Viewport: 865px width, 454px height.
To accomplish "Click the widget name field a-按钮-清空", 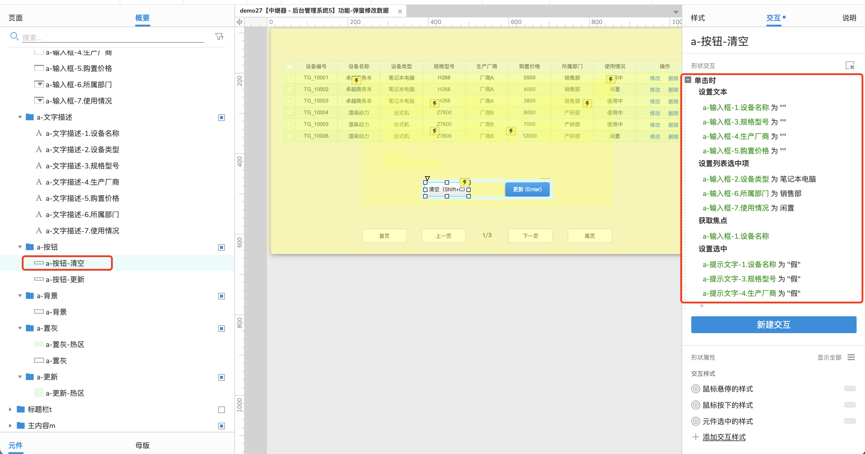I will coord(720,41).
